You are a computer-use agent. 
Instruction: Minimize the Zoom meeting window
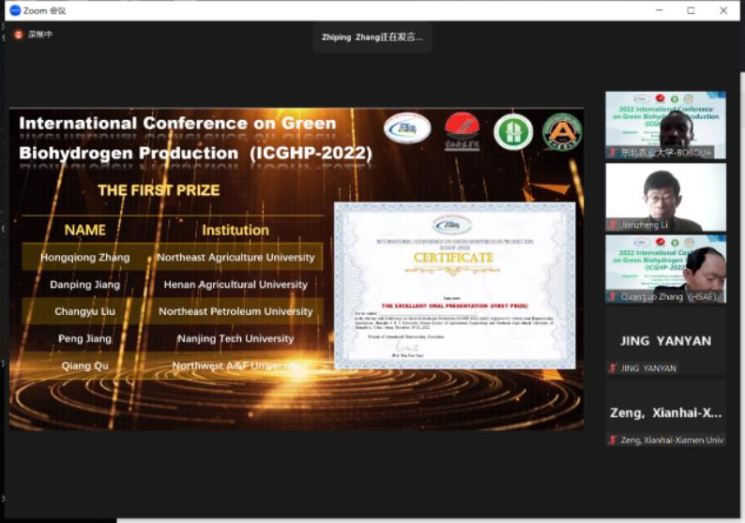pos(659,10)
